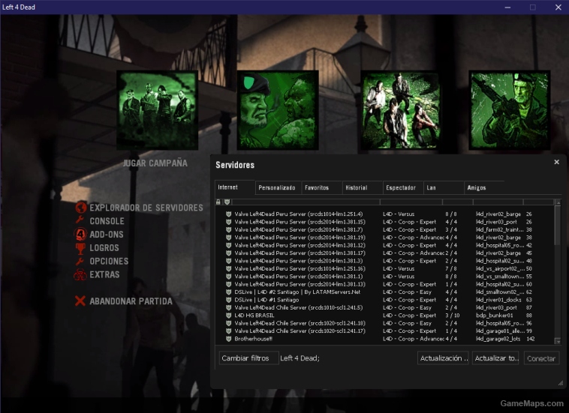Select Peru Server srcds2014-lim1.381.12 row
This screenshot has height=413, width=569.
click(x=384, y=245)
